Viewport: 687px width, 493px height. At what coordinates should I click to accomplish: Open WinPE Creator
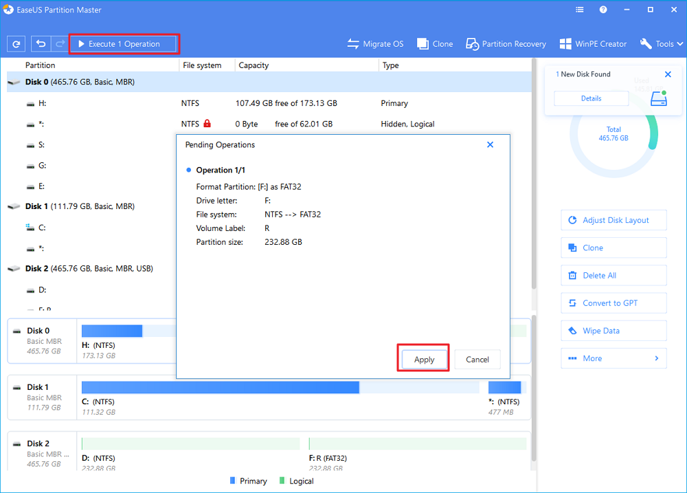tap(592, 43)
